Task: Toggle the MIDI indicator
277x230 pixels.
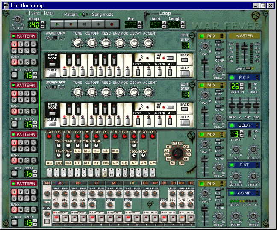Action: pyautogui.click(x=42, y=13)
